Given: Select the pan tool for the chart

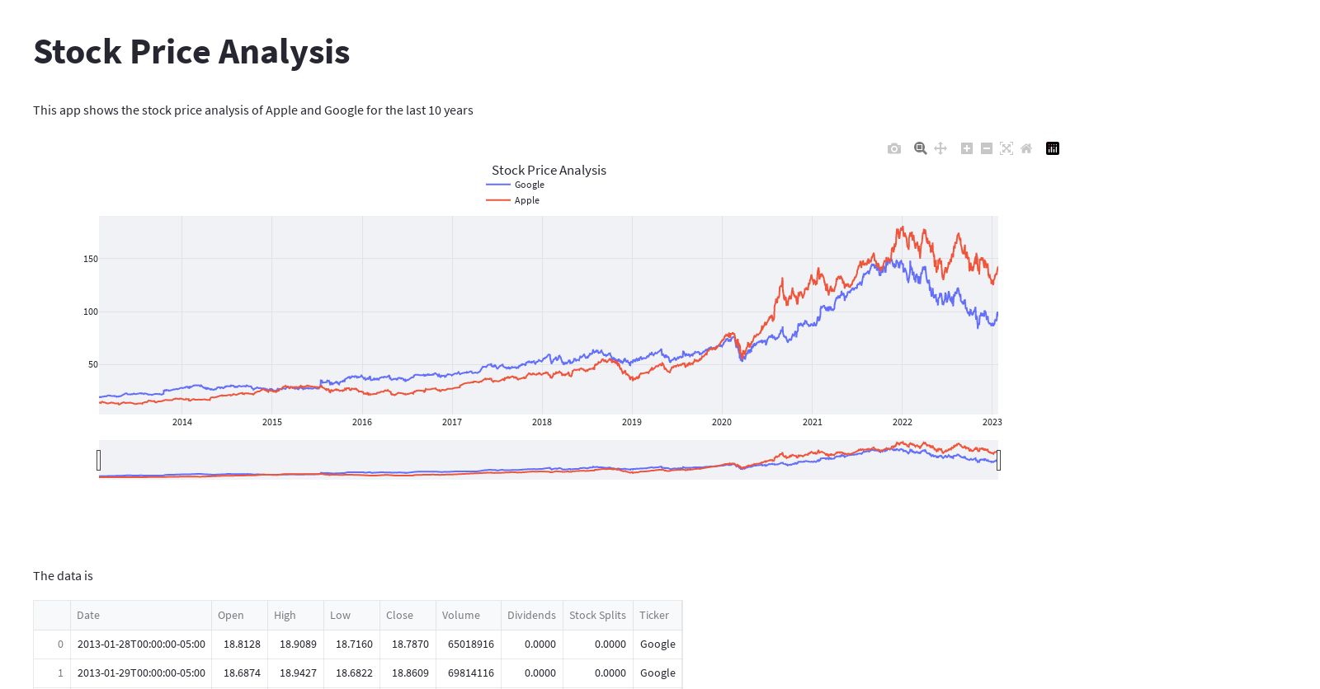Looking at the screenshot, I should [x=940, y=148].
